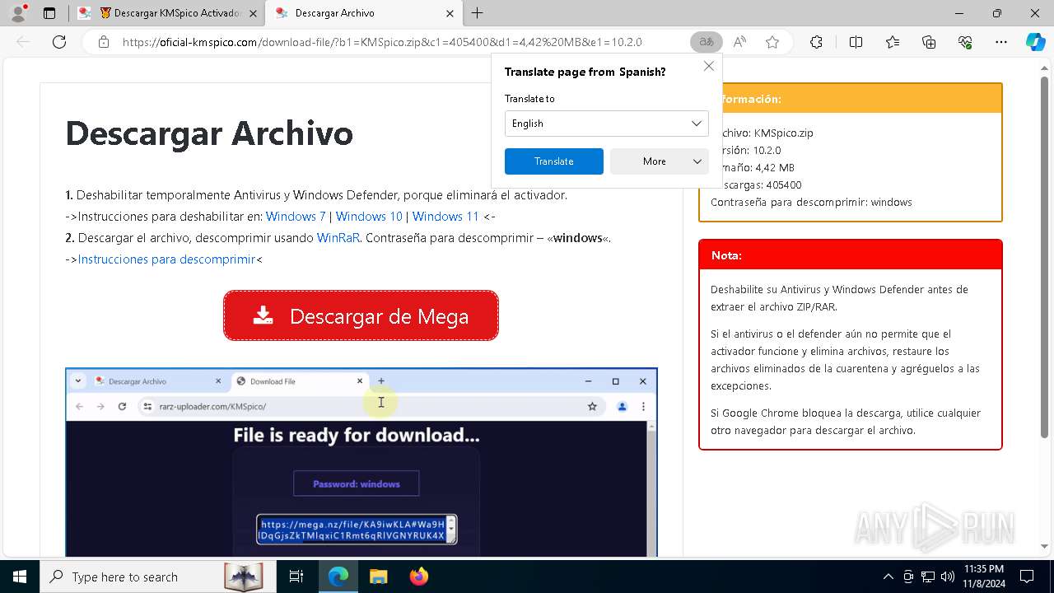Expand the More options dropdown
The height and width of the screenshot is (593, 1054).
coord(659,161)
